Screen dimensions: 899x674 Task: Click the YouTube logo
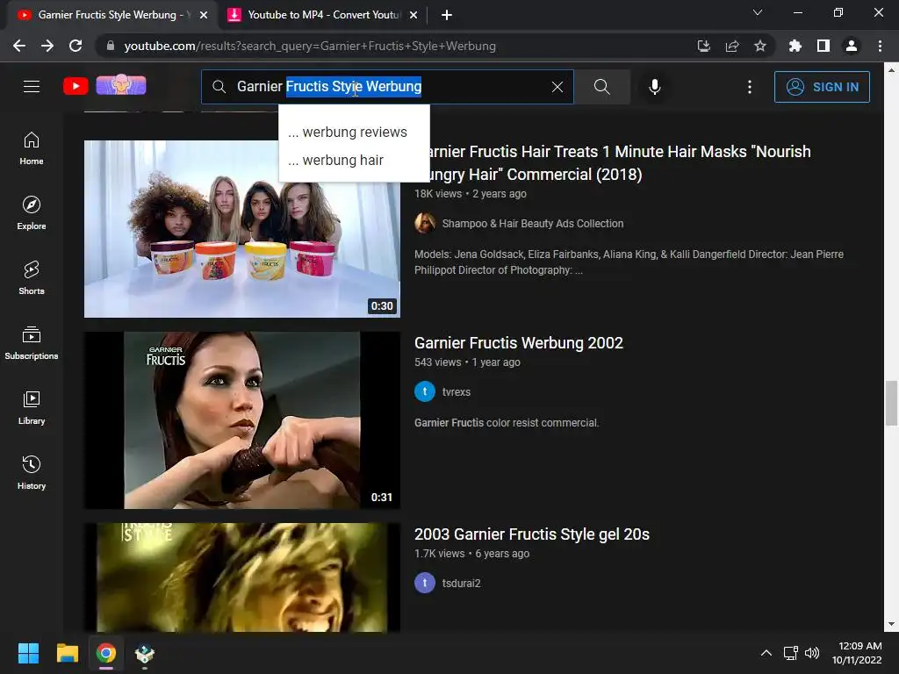(x=76, y=87)
